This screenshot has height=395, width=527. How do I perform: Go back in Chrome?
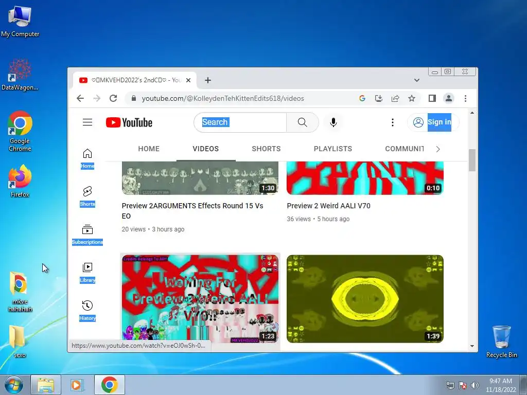(x=80, y=98)
